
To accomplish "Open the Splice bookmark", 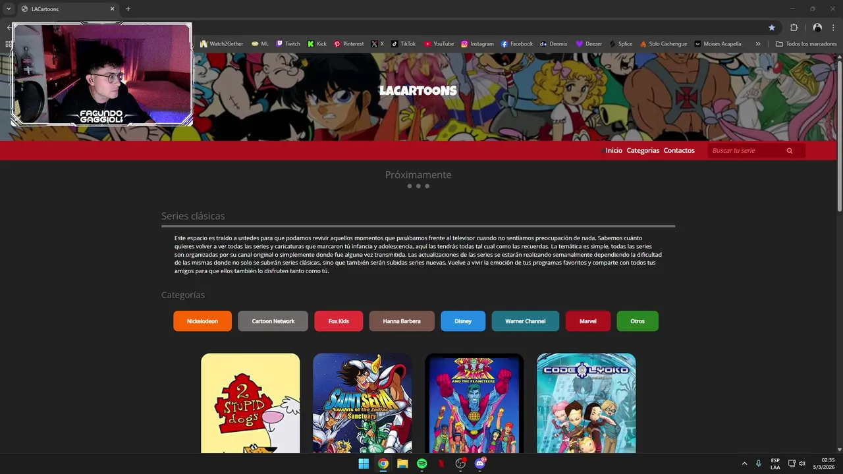I will click(x=620, y=44).
